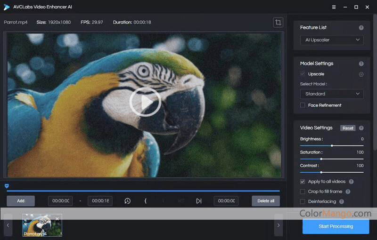Click the right panel scrollbar
The height and width of the screenshot is (240, 377).
375,83
